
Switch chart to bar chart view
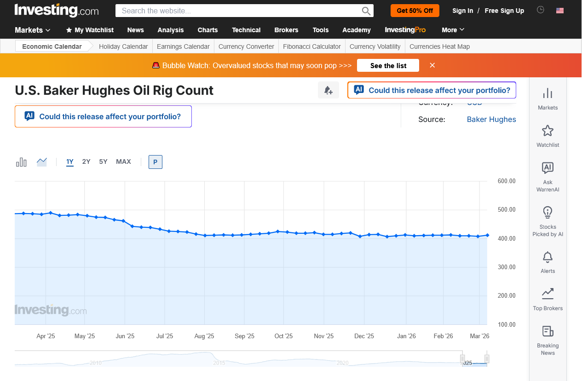(x=21, y=162)
